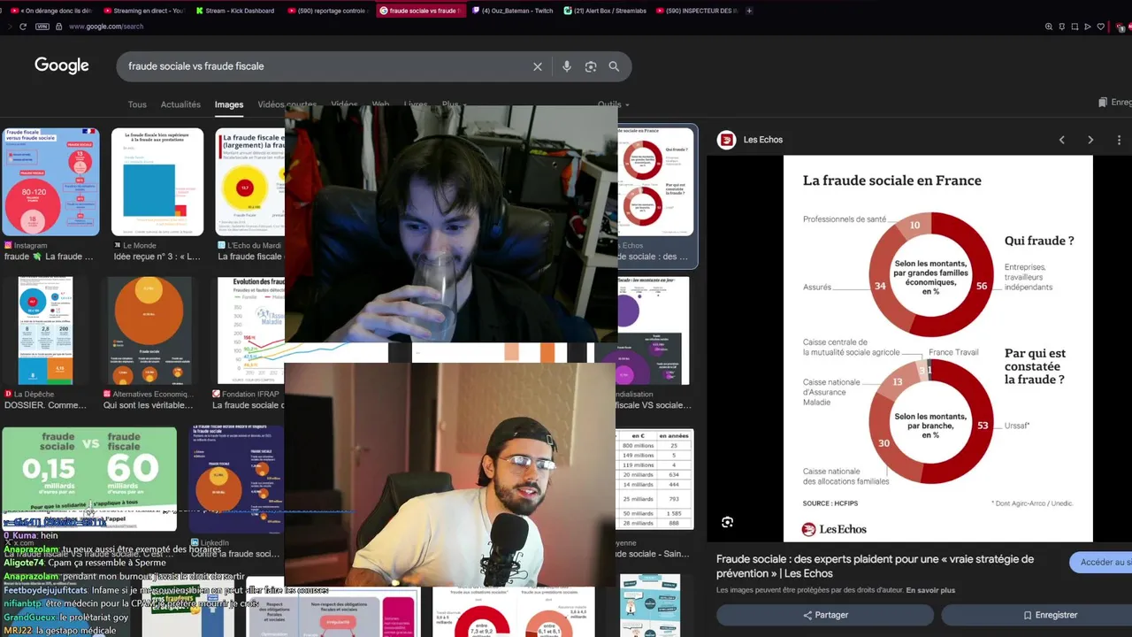Click the www.google.com address bar
The image size is (1132, 637).
pos(106,27)
